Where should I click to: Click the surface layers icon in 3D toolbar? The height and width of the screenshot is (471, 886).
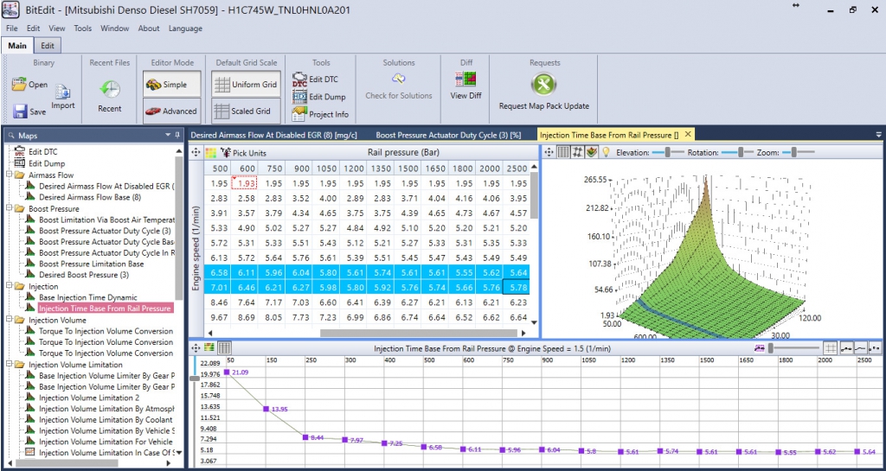[x=592, y=152]
